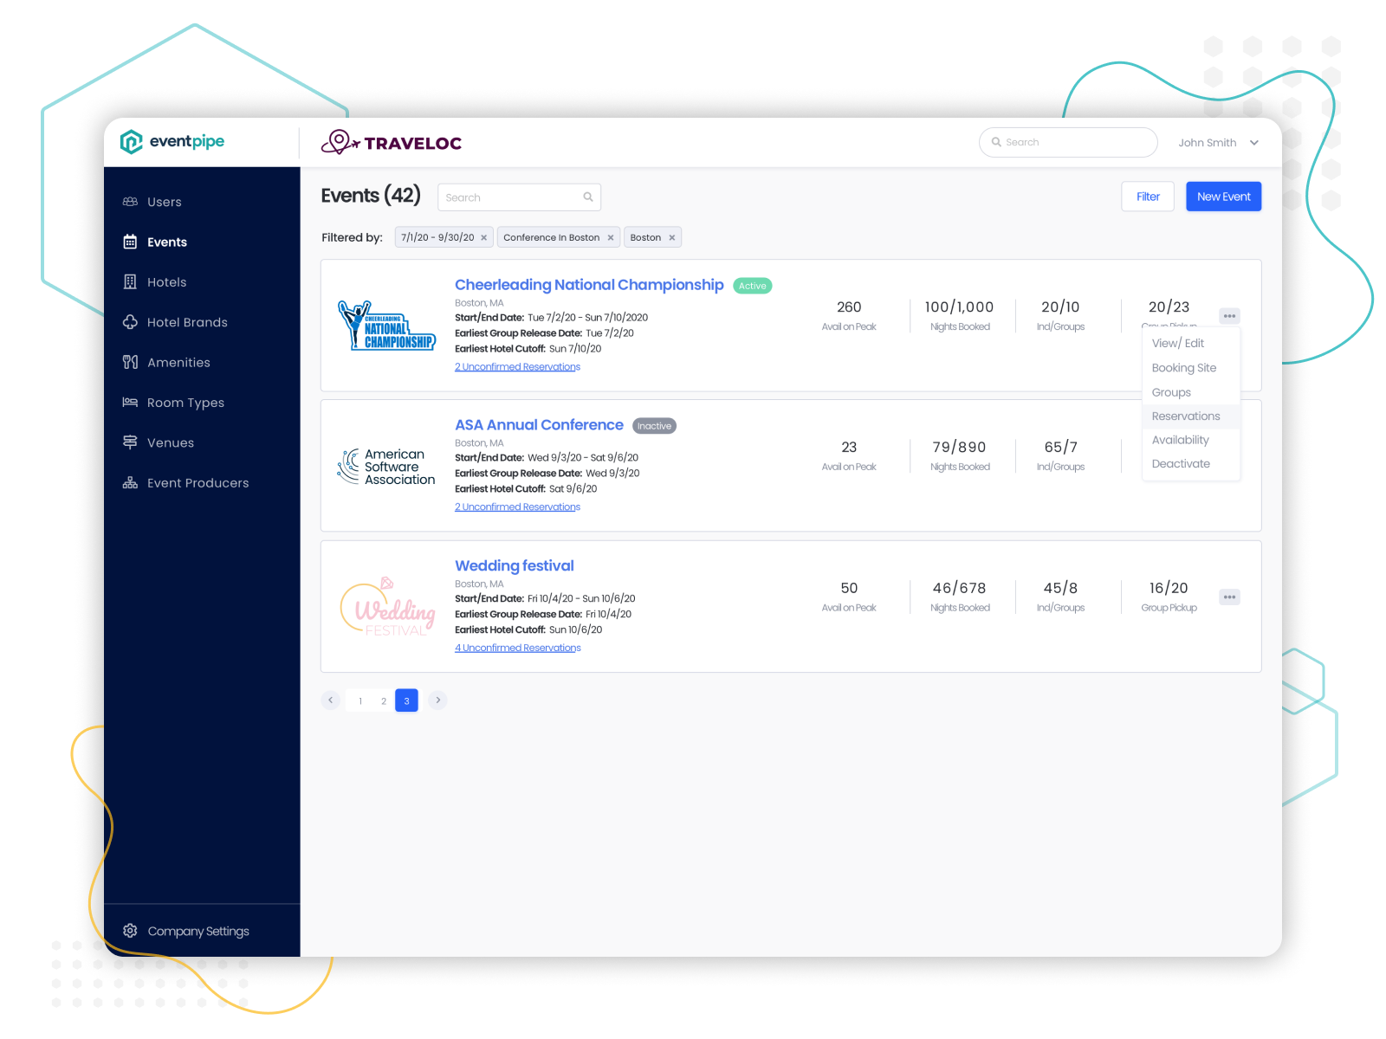Open Room Types via its sidebar icon
This screenshot has width=1386, height=1039.
pyautogui.click(x=130, y=402)
